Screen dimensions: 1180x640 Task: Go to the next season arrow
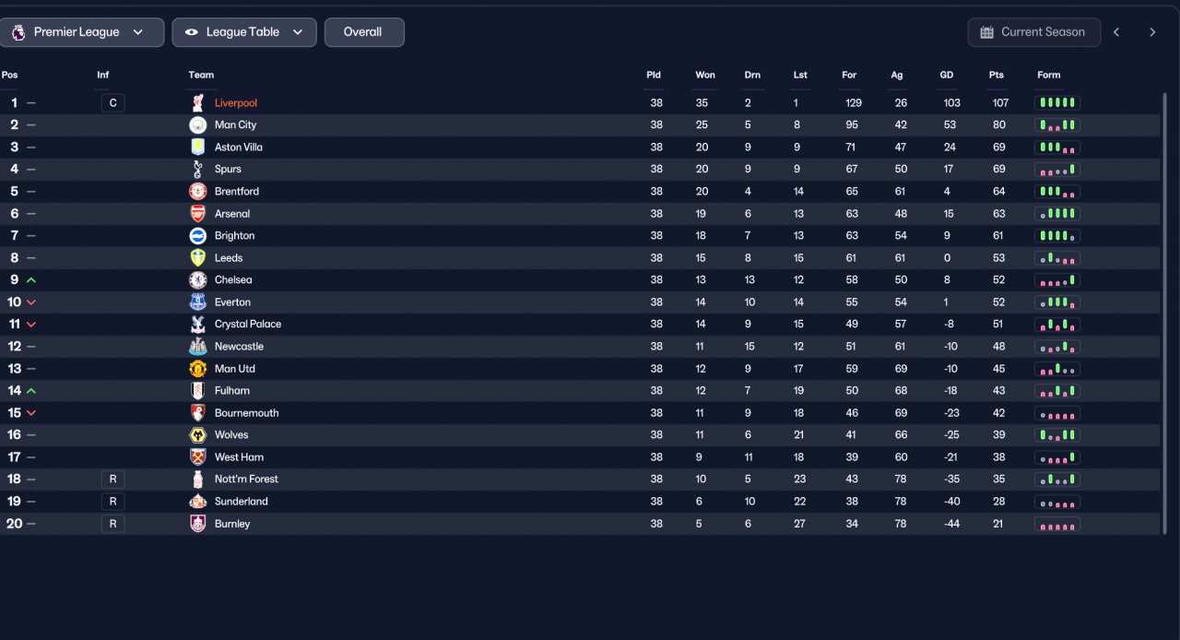point(1152,32)
